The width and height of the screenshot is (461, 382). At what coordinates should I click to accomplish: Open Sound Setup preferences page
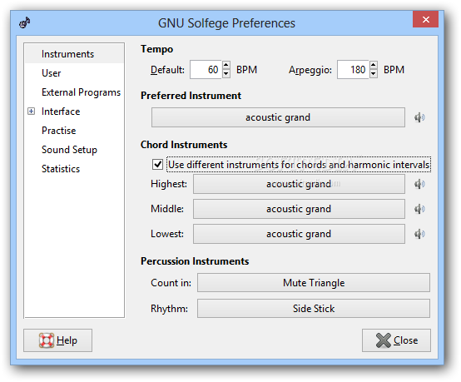click(x=74, y=150)
